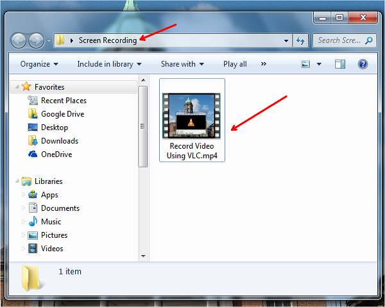
Task: Click the search magnifier icon
Action: pyautogui.click(x=368, y=40)
